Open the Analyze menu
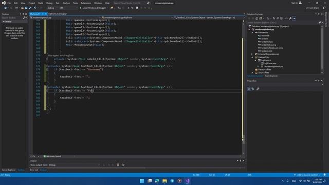The width and height of the screenshot is (329, 185). click(66, 3)
